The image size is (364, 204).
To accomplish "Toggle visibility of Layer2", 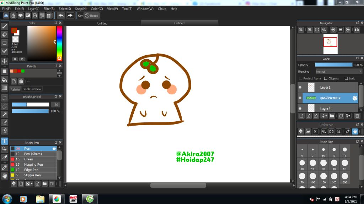I will [x=300, y=109].
